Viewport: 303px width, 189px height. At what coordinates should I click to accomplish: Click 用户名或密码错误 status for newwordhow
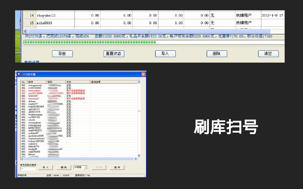75,91
